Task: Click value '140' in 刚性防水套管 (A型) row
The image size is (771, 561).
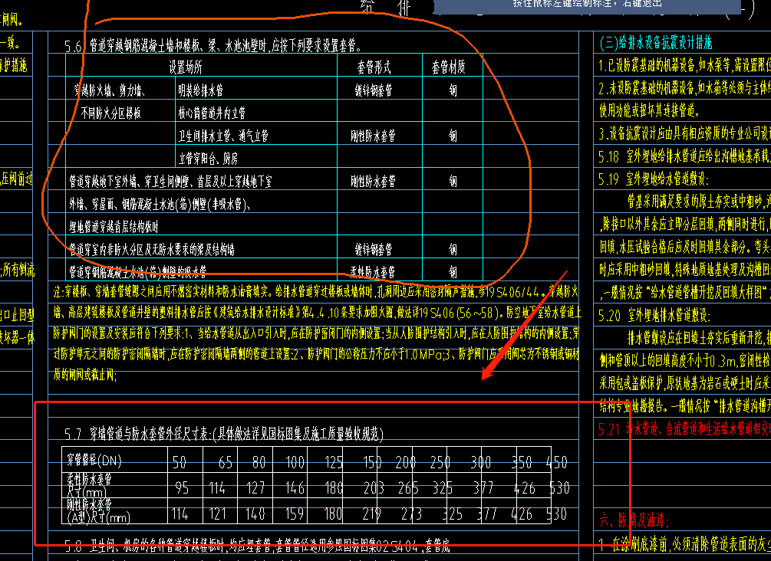Action: (x=255, y=514)
